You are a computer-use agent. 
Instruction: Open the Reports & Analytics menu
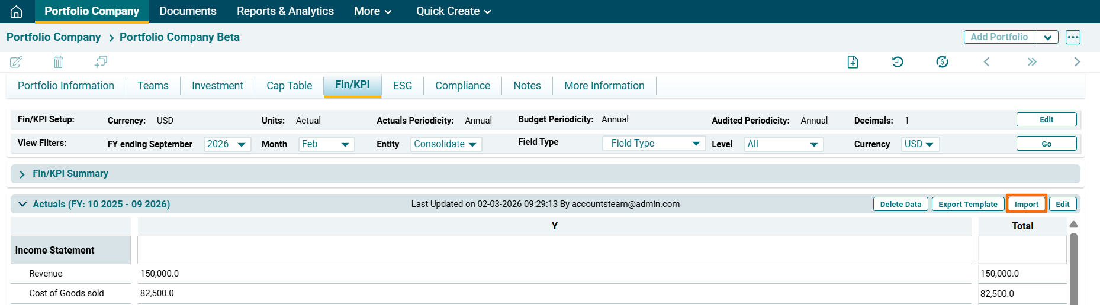[x=285, y=11]
